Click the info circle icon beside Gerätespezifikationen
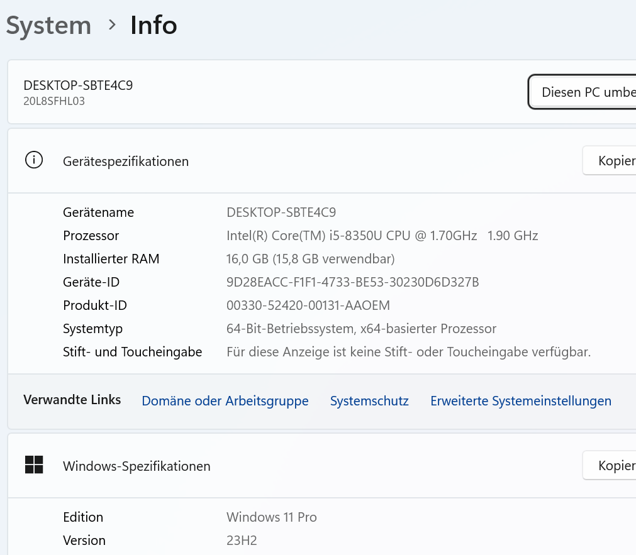Viewport: 636px width, 555px height. [x=34, y=160]
